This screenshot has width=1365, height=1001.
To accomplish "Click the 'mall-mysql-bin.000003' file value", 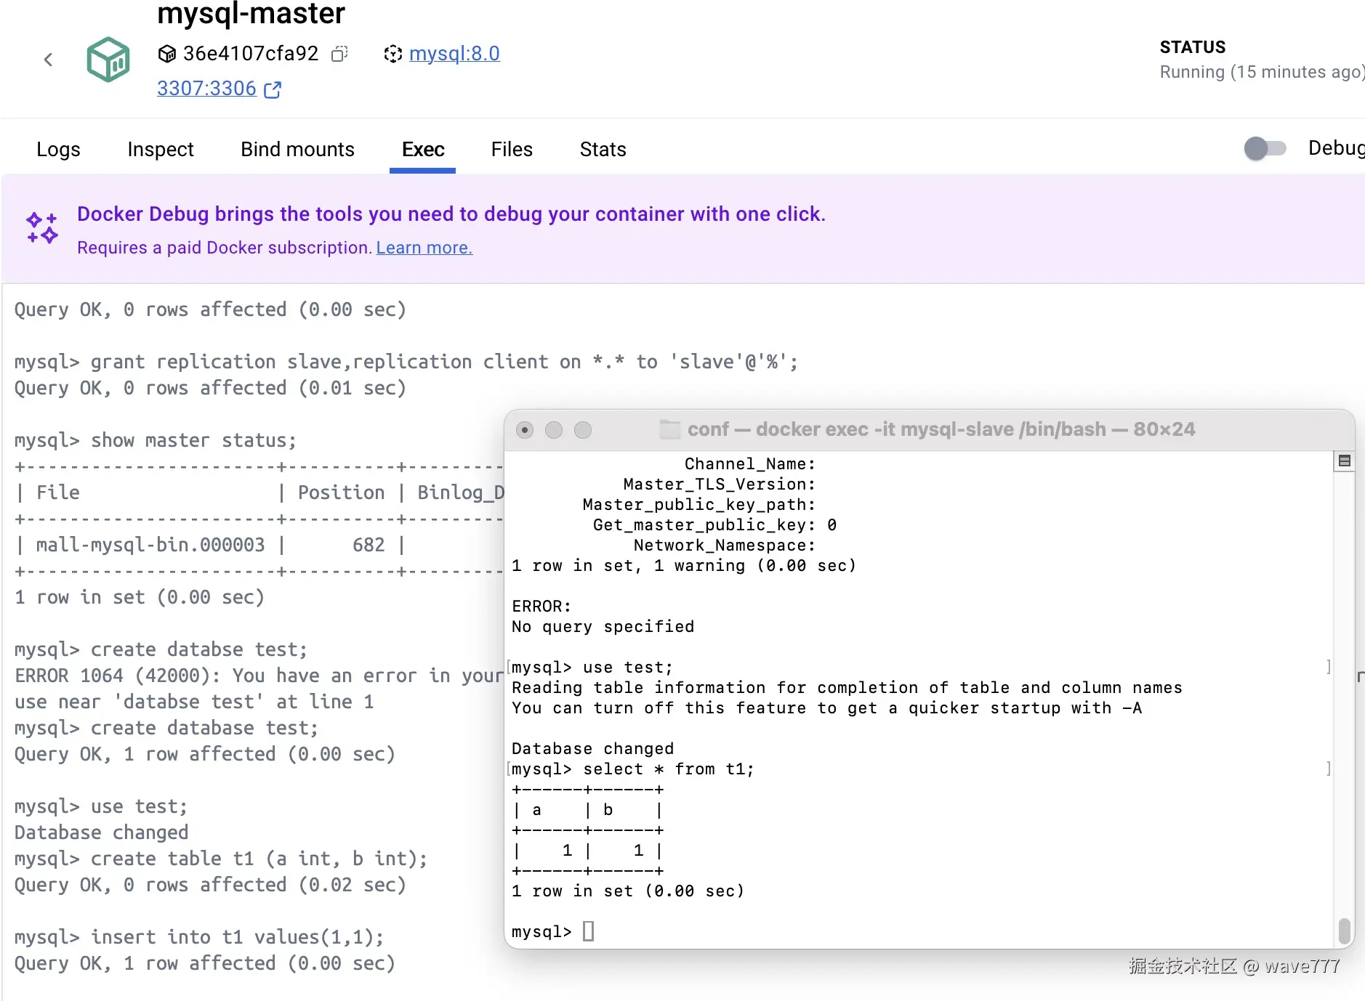I will pyautogui.click(x=150, y=545).
